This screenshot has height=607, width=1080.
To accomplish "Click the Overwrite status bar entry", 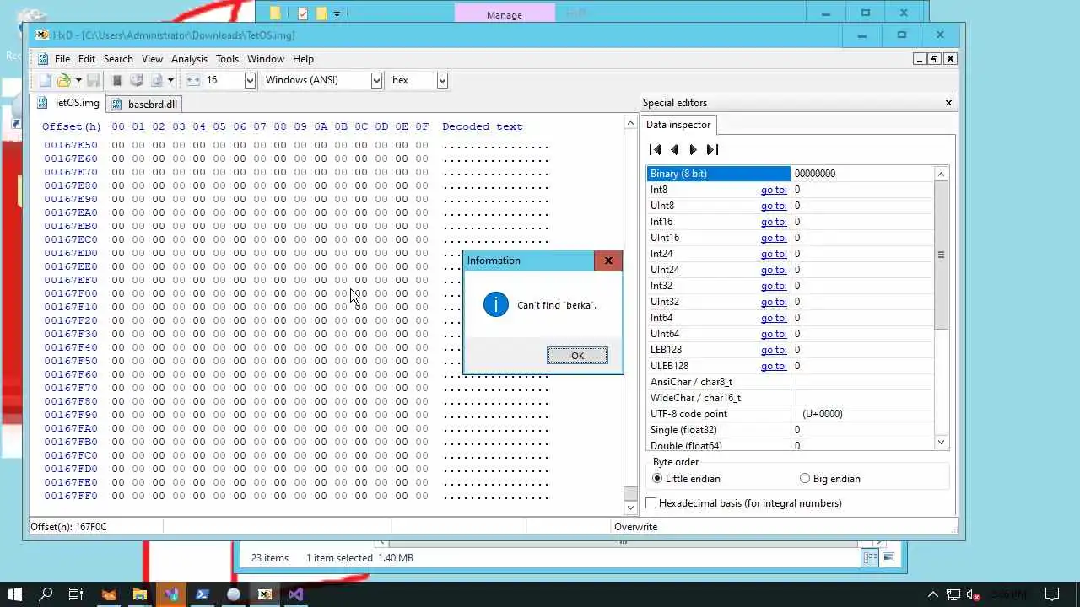I will coord(635,527).
